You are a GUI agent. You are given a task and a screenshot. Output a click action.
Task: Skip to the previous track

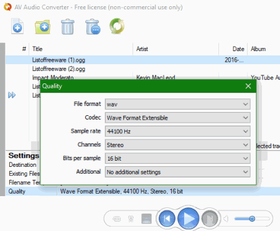[x=167, y=219]
